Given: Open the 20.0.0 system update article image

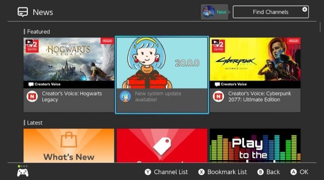Looking at the screenshot, I should tap(162, 63).
